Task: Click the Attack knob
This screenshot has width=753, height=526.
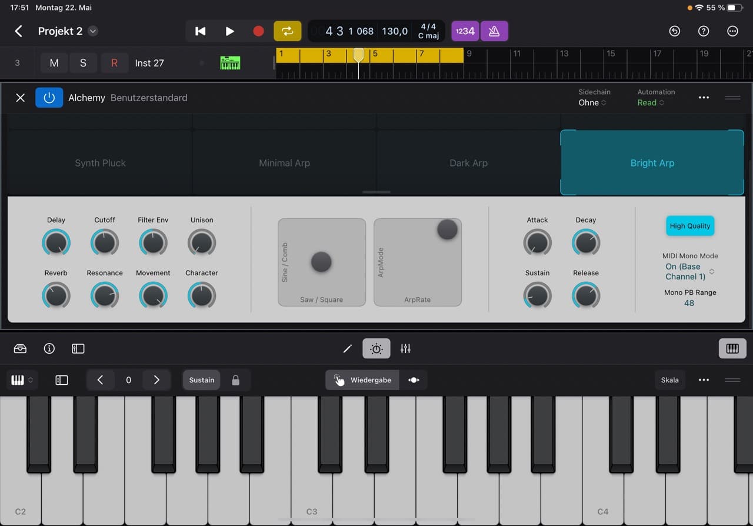Action: pos(537,242)
